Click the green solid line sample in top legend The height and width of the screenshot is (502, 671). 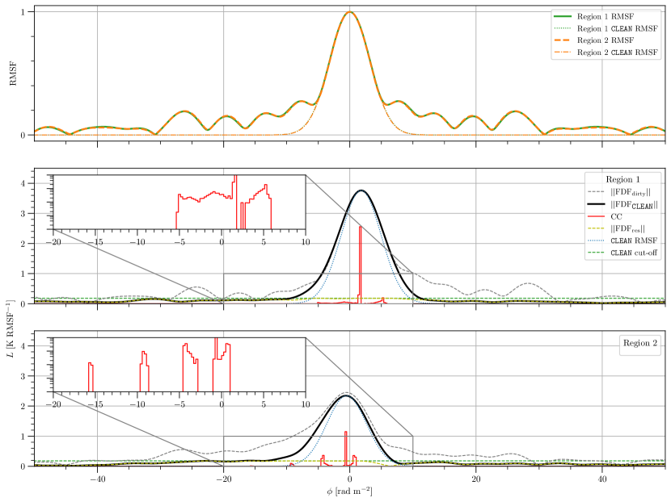pos(563,17)
